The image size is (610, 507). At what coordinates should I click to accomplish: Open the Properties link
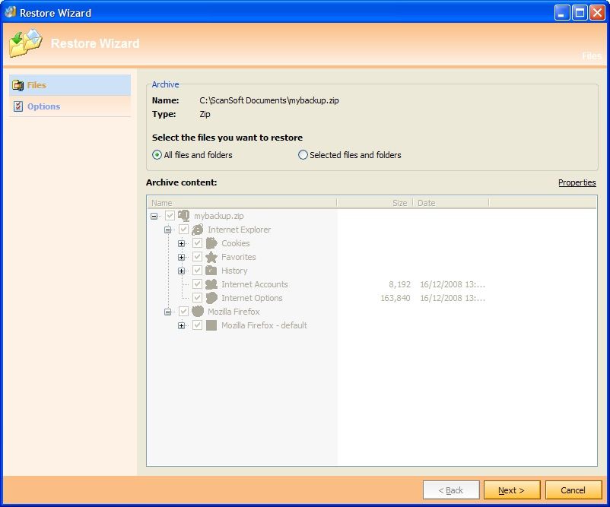[577, 182]
